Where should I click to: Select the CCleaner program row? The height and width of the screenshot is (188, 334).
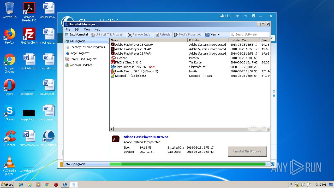[190, 58]
